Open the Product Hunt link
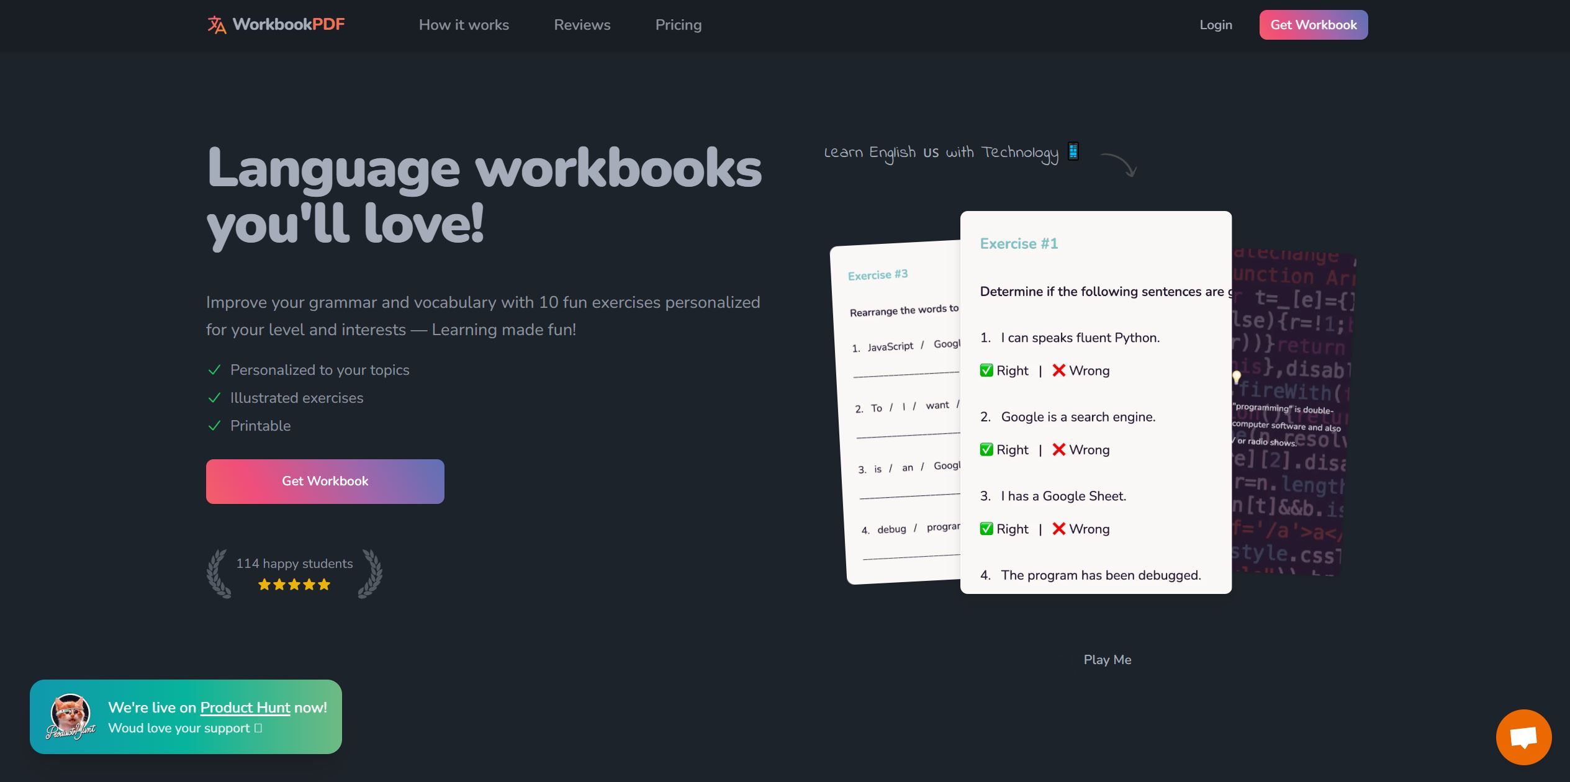Screen dimensions: 1570x782 click(244, 708)
